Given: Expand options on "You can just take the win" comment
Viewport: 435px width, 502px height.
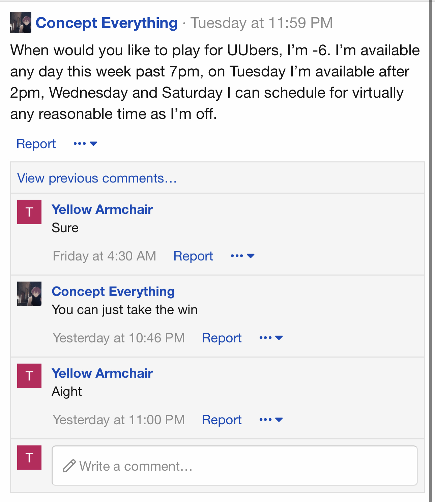Looking at the screenshot, I should click(271, 338).
